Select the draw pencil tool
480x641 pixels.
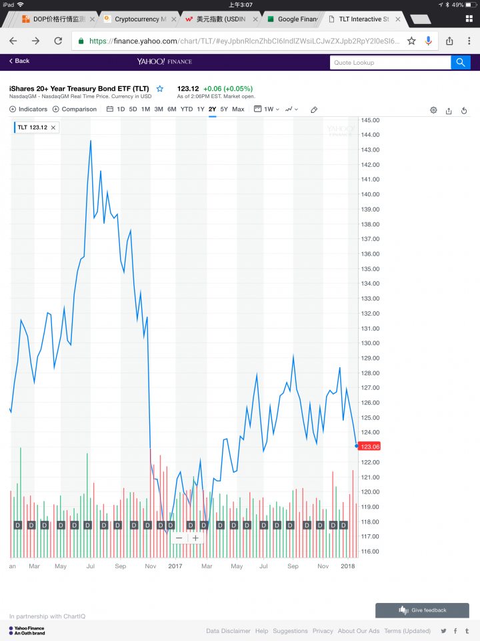pos(314,110)
